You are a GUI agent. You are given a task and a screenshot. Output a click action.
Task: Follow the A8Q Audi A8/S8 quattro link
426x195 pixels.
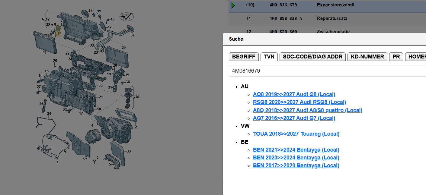click(307, 110)
